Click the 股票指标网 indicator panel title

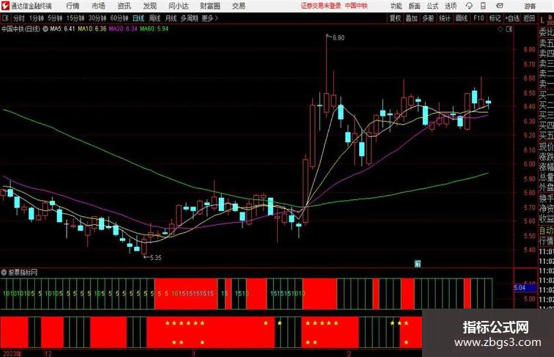coord(23,273)
